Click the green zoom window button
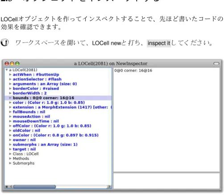Screen dimensions: 224x195 pos(17,64)
